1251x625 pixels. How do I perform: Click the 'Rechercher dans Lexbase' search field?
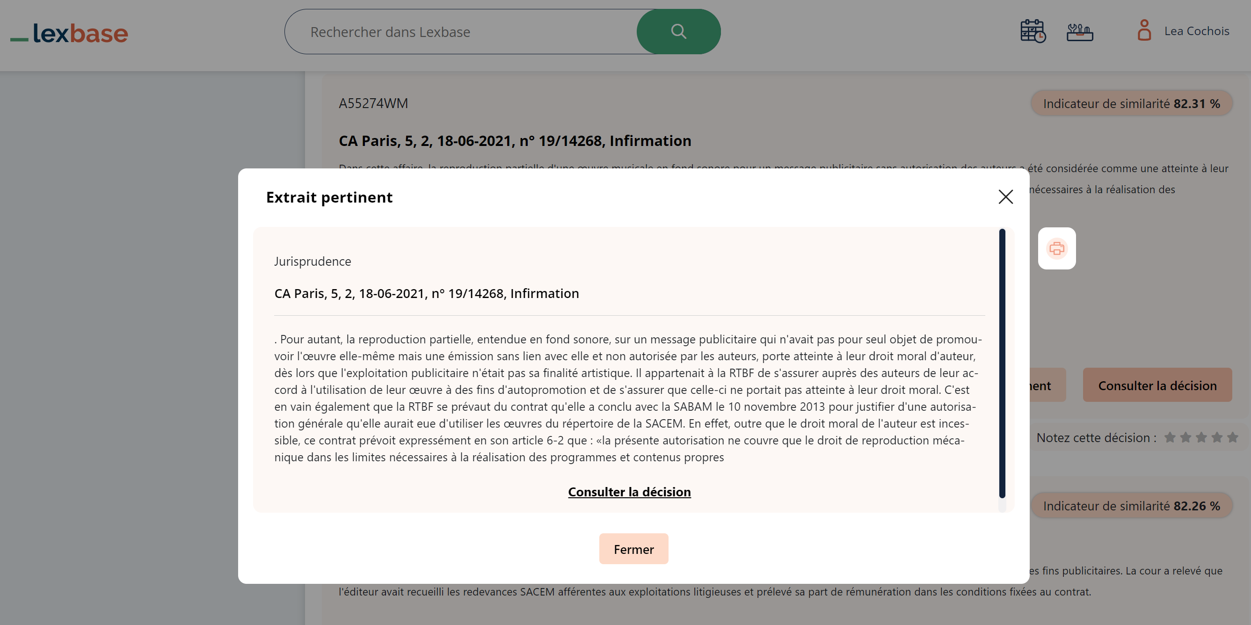coord(461,31)
